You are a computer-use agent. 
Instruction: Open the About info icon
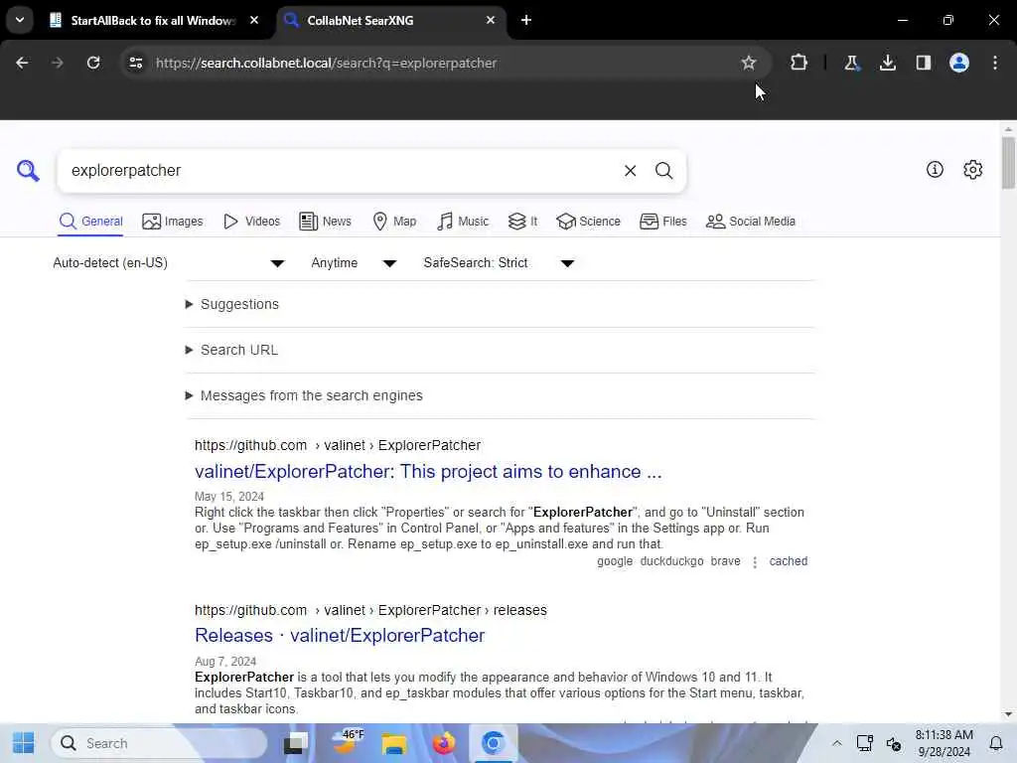[935, 169]
